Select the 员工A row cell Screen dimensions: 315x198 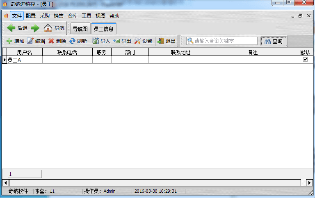click(x=25, y=60)
